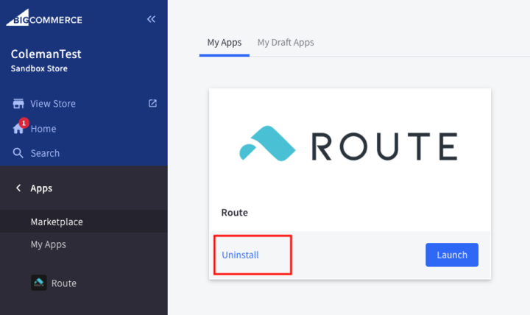
Task: Open Search in sidebar
Action: click(45, 153)
